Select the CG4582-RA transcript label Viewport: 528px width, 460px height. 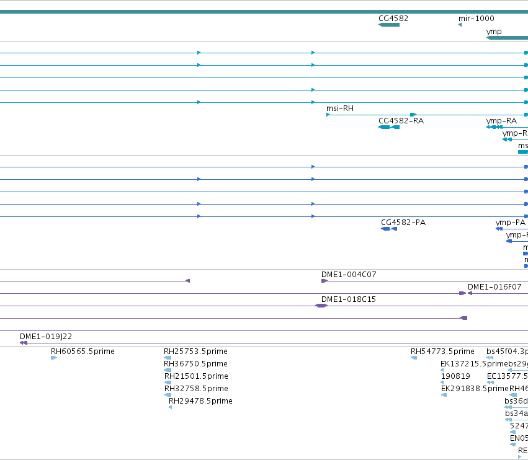tap(401, 121)
